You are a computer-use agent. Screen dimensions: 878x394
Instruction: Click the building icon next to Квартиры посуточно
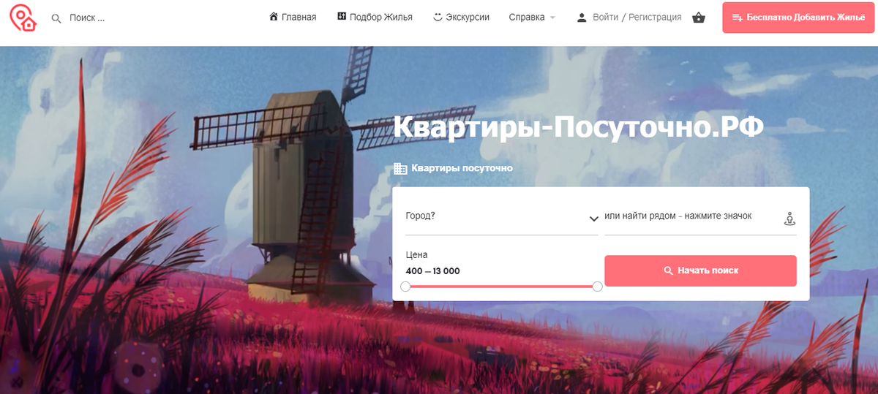[x=400, y=168]
